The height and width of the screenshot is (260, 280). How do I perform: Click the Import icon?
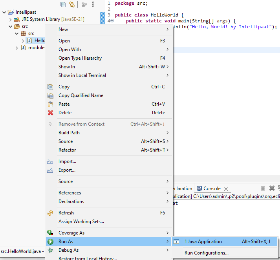[50, 161]
